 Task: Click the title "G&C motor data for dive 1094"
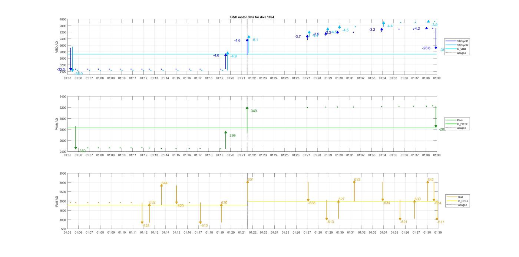click(x=252, y=17)
